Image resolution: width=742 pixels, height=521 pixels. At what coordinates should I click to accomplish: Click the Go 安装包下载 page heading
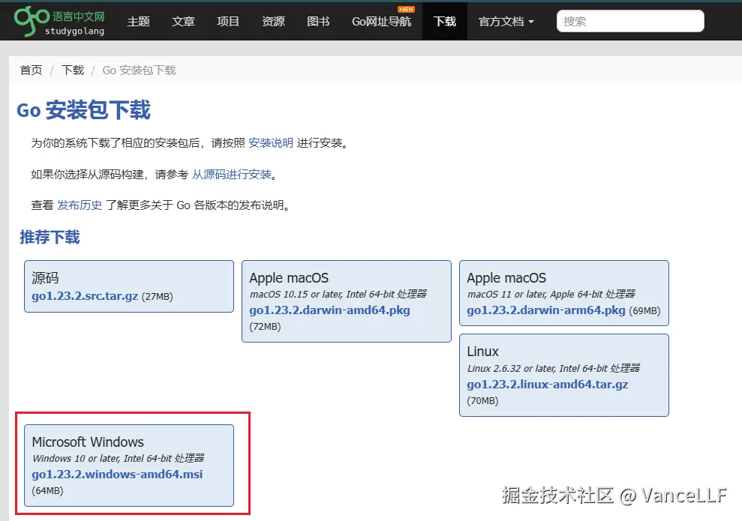pyautogui.click(x=84, y=110)
